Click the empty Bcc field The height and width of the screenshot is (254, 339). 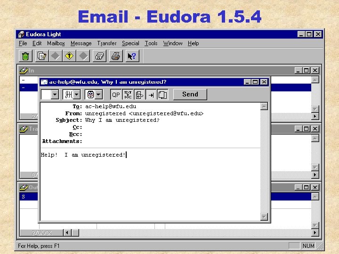(172, 134)
